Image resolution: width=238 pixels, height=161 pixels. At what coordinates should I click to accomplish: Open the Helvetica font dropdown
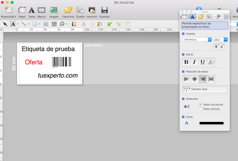(197, 39)
